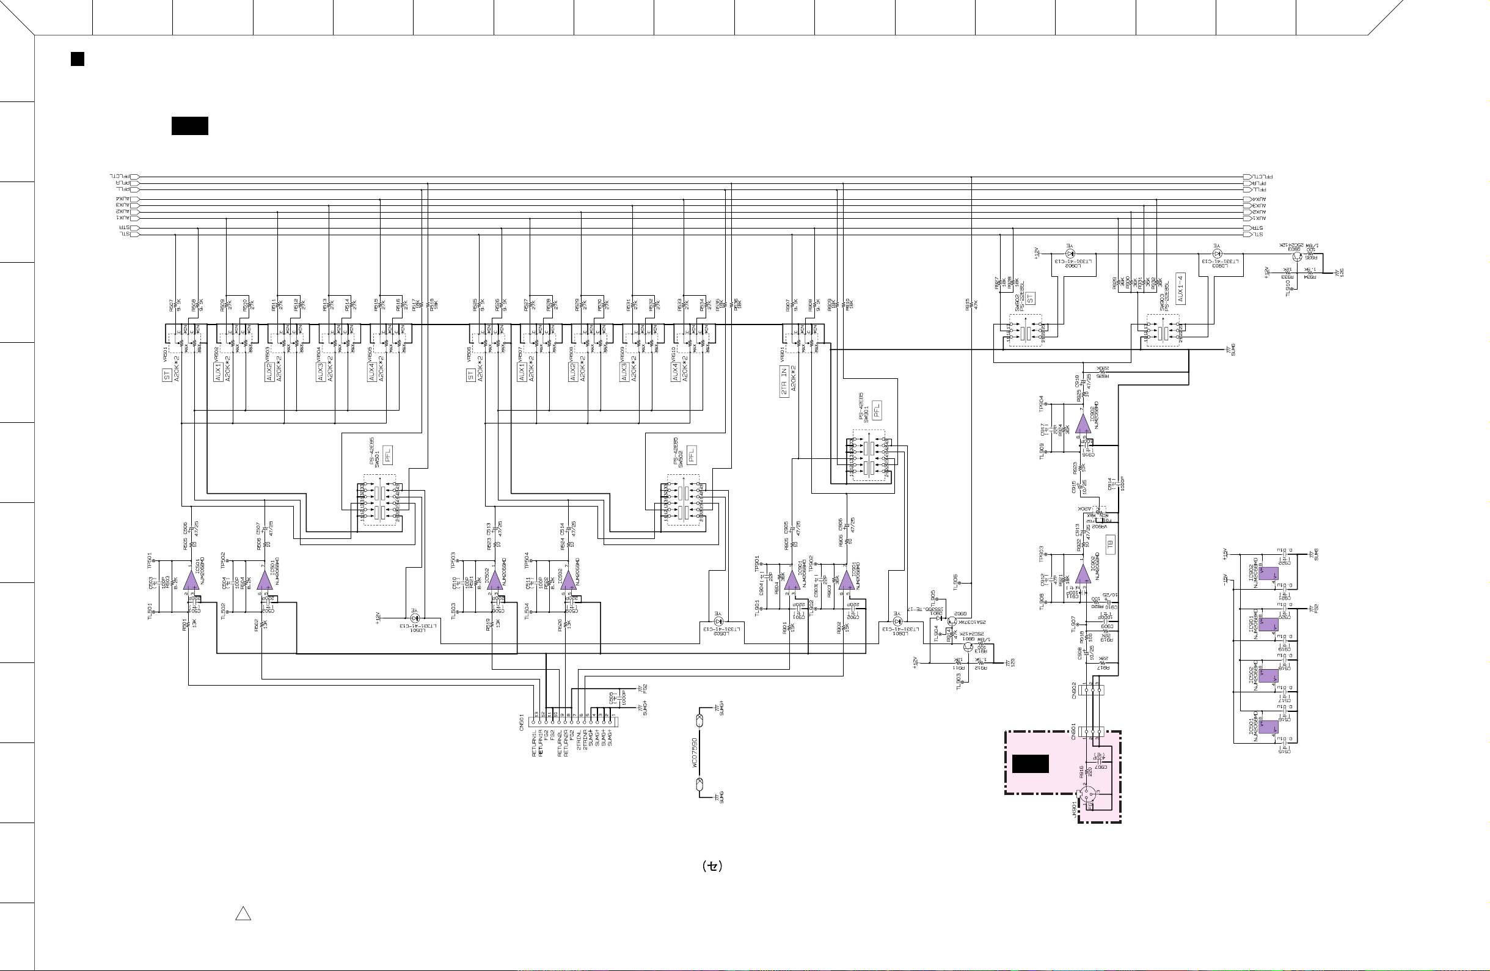Image resolution: width=1490 pixels, height=971 pixels.
Task: Select the LD903 LED symbol
Action: (x=1217, y=254)
